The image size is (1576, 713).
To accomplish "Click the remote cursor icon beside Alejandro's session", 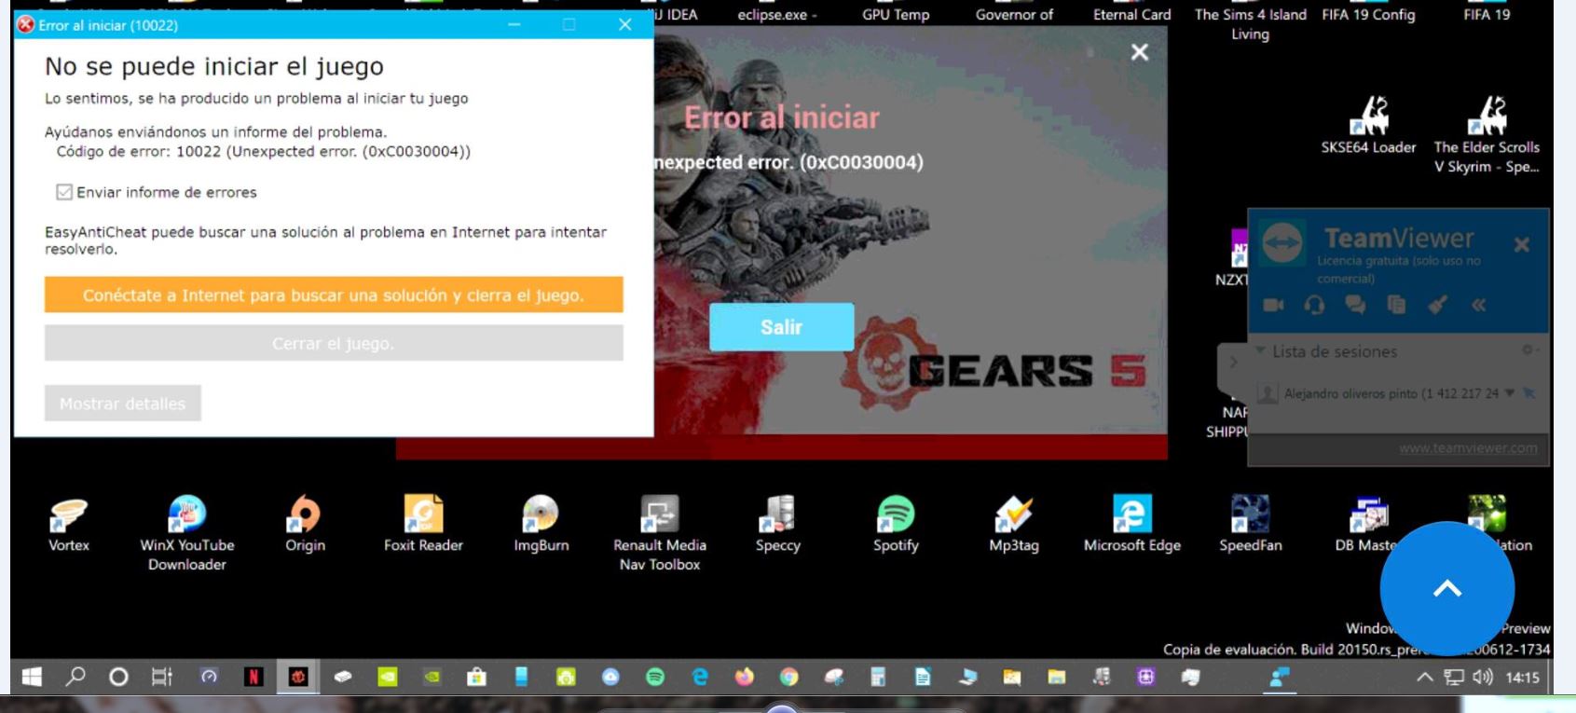I will coord(1528,392).
